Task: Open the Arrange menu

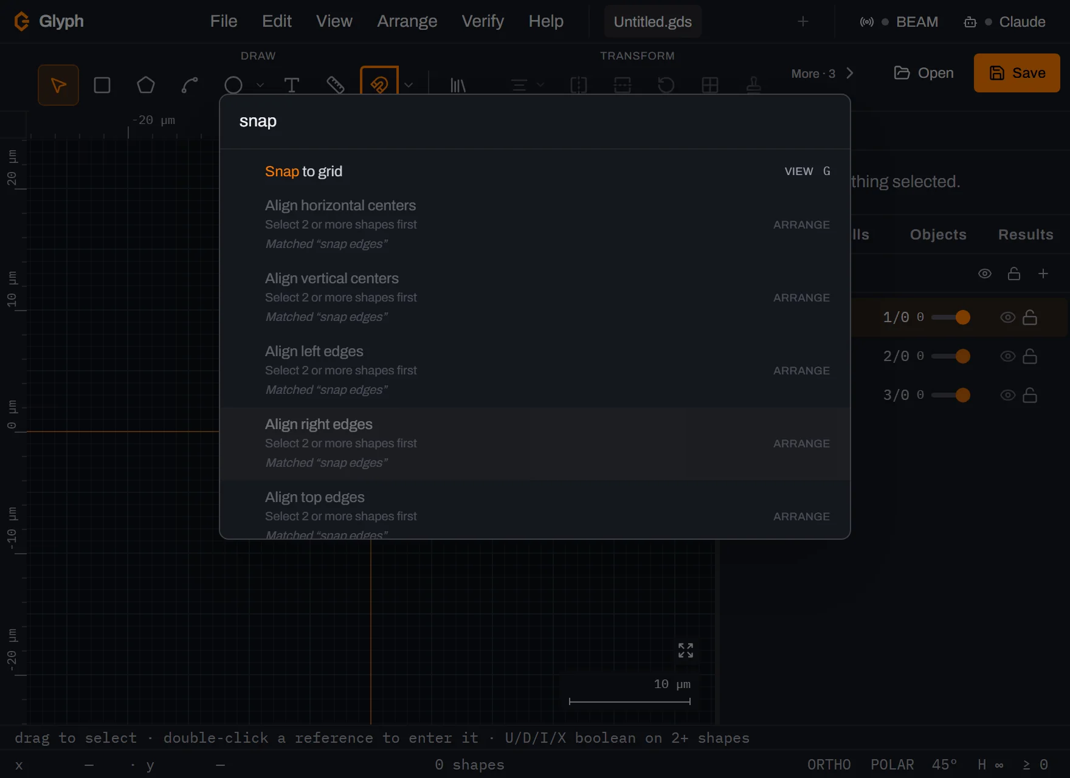Action: tap(407, 21)
